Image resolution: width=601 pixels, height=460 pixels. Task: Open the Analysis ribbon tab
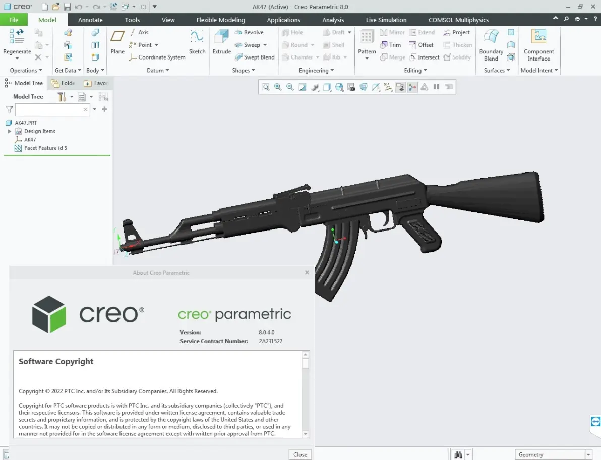coord(333,20)
